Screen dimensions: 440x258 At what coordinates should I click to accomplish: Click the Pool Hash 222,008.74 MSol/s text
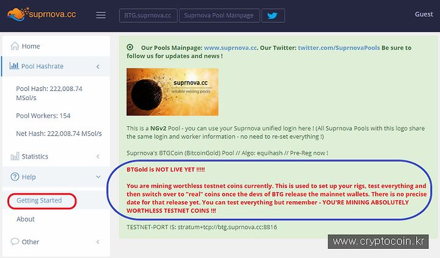point(49,93)
